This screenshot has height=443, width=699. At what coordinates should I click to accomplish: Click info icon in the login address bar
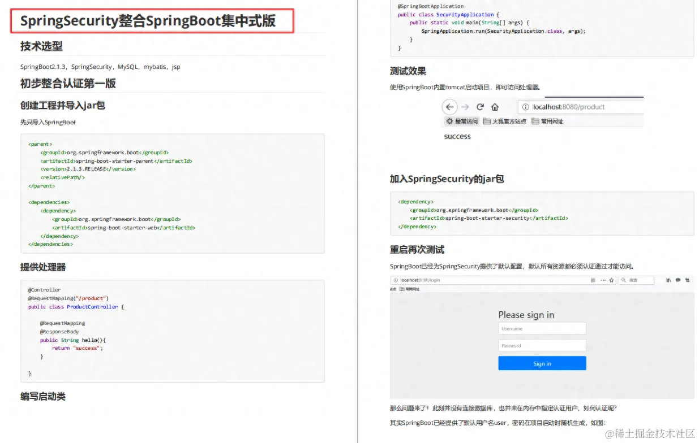click(x=395, y=280)
